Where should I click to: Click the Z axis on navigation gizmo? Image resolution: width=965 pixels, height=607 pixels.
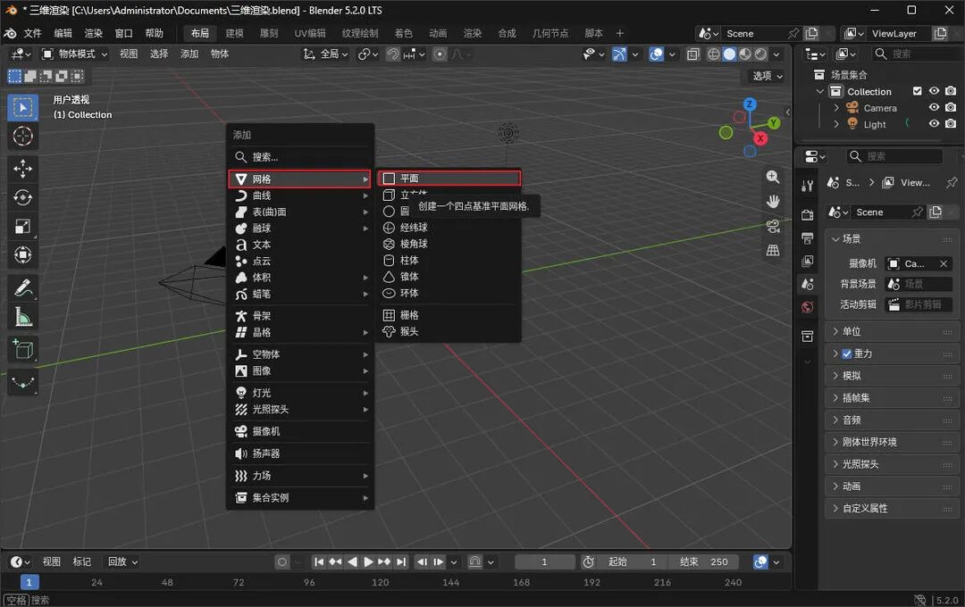749,104
